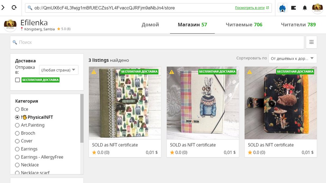Click the magnifier icon in the address bar
This screenshot has width=326, height=183.
(30, 8)
